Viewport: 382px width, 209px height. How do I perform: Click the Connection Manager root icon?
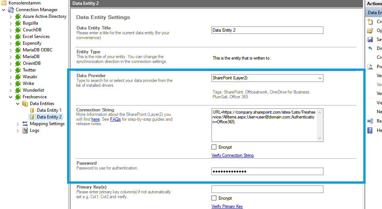(11, 10)
